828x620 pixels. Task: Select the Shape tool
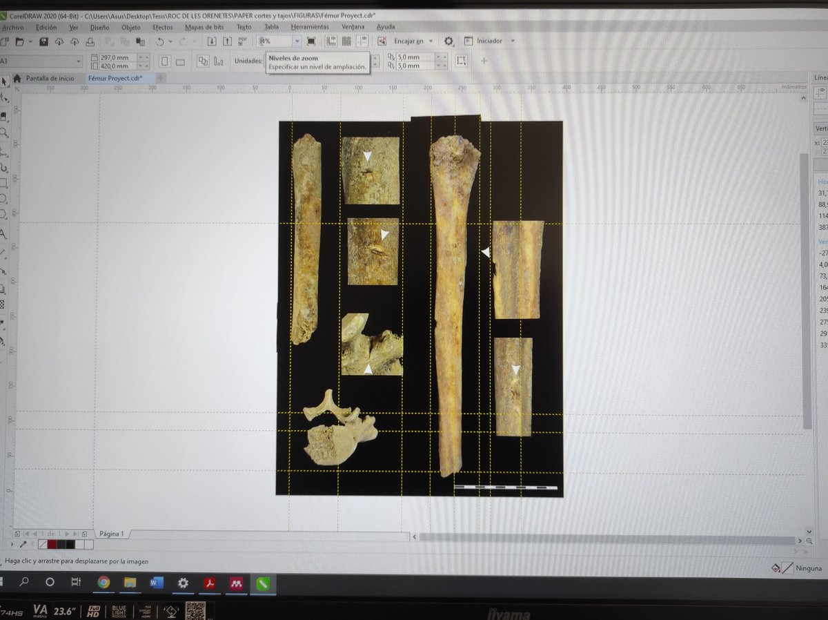pos(6,99)
